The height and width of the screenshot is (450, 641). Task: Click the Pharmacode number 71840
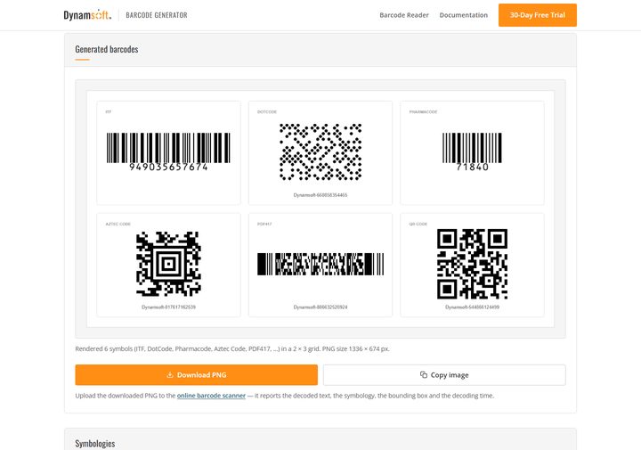(472, 167)
